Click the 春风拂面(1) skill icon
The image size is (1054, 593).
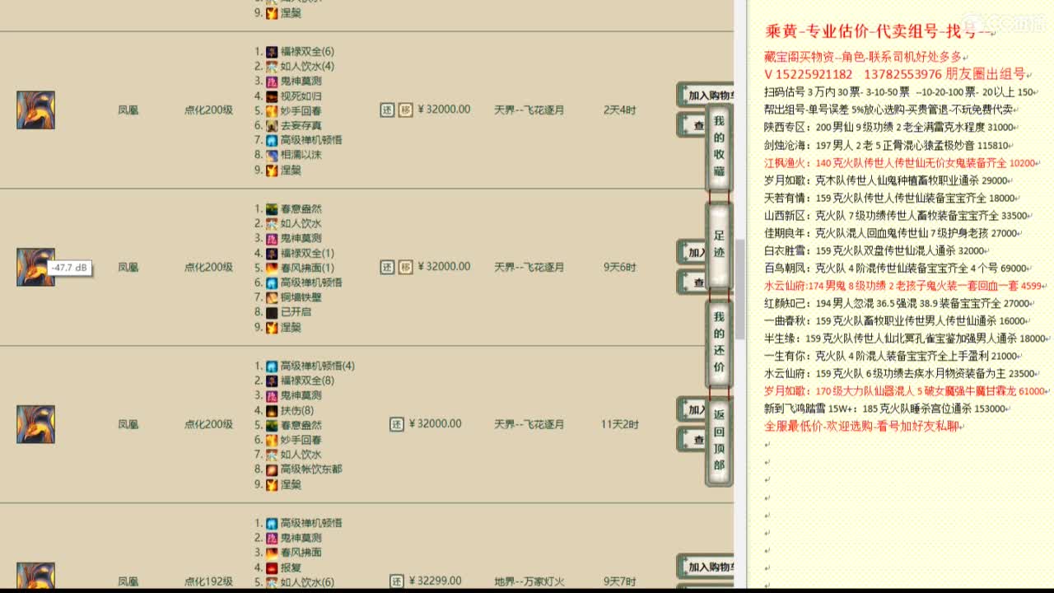pyautogui.click(x=272, y=268)
